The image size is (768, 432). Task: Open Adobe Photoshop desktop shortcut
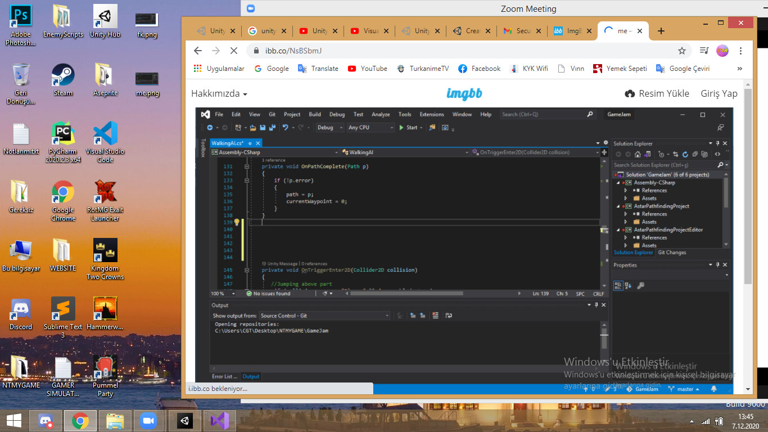click(21, 25)
